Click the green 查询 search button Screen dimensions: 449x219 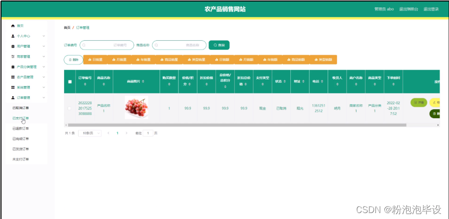point(219,45)
